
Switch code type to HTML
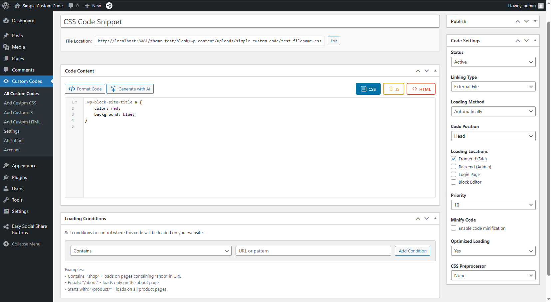coord(421,89)
